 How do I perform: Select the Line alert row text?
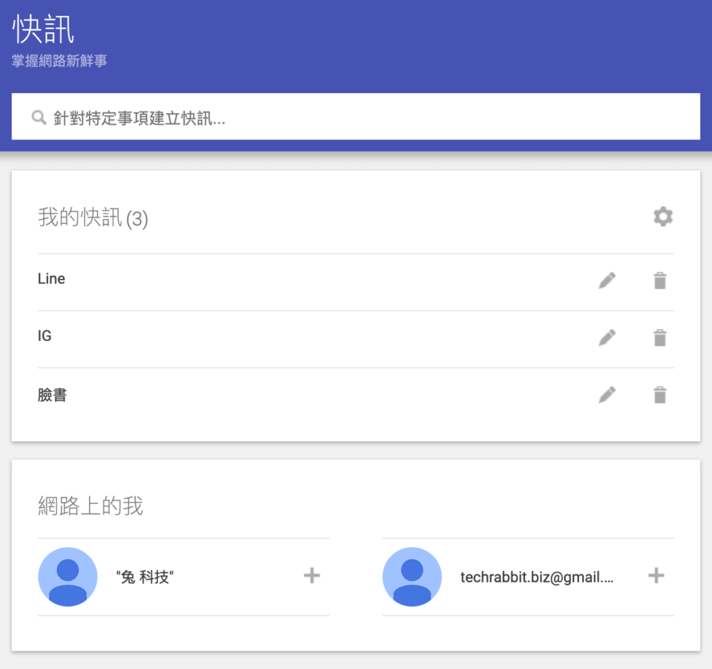pos(51,279)
